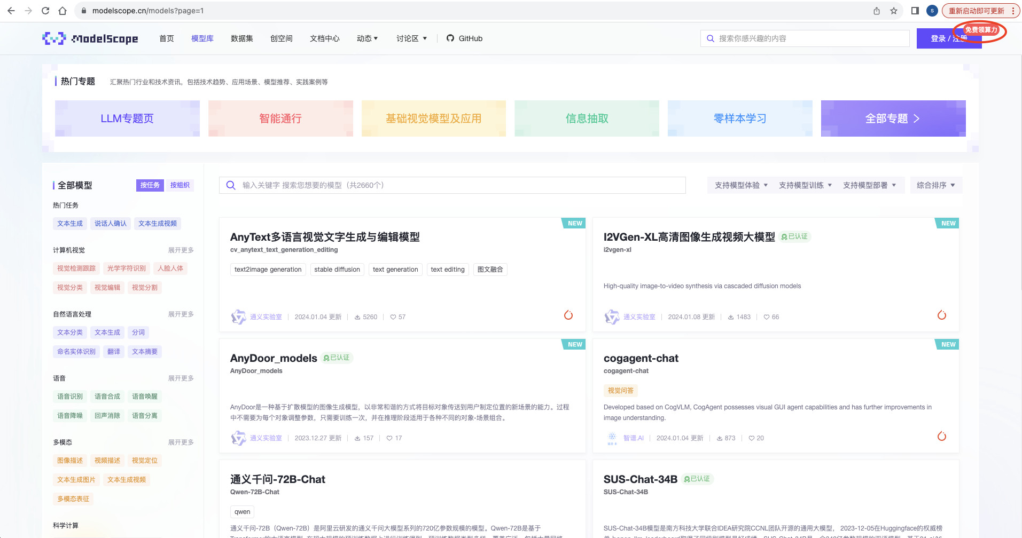Open the 智能通行 topic banner
This screenshot has width=1022, height=538.
pyautogui.click(x=280, y=118)
